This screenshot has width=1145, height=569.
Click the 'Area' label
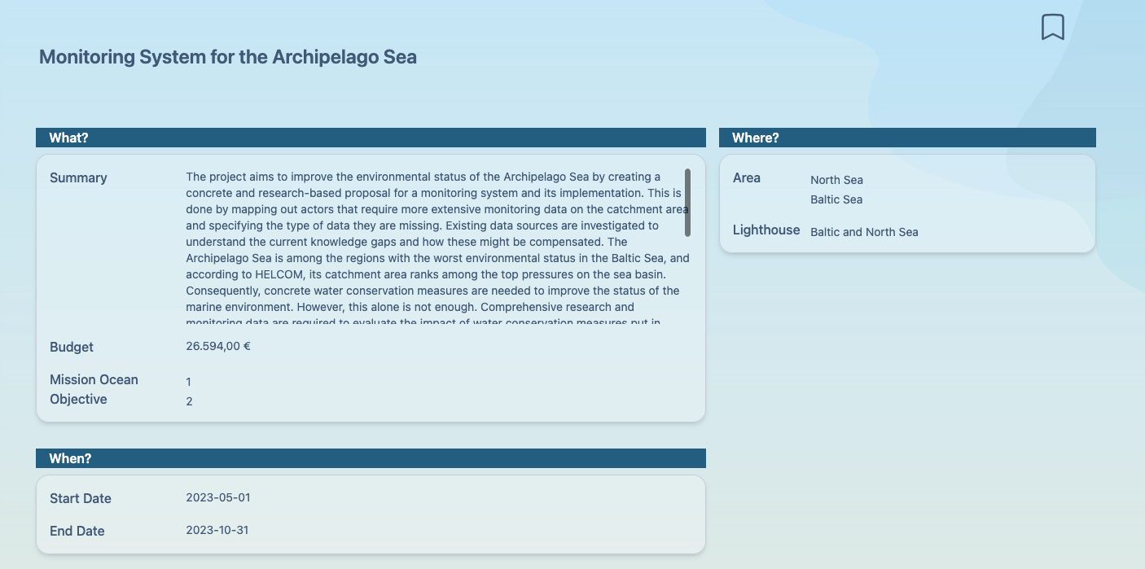tap(747, 177)
